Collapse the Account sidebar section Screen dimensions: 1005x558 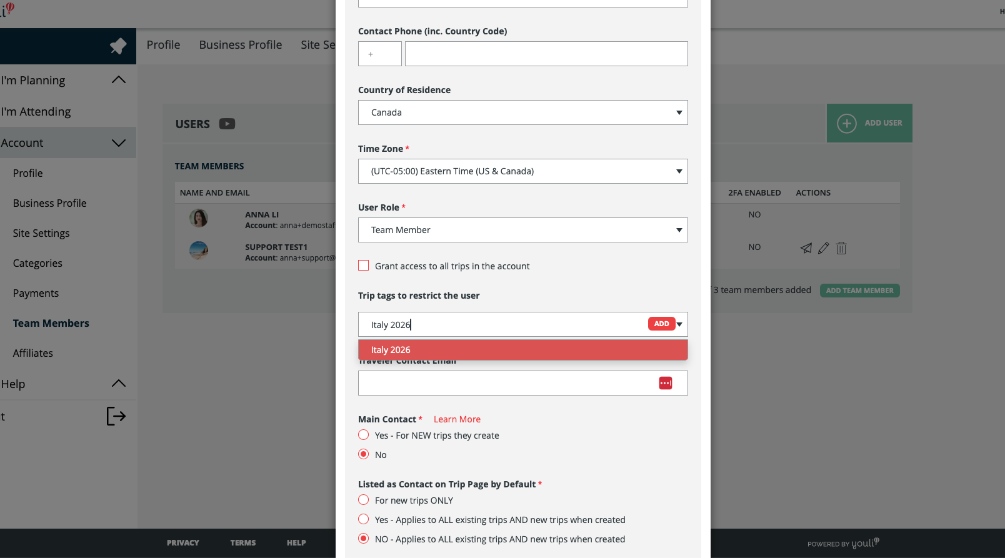118,143
